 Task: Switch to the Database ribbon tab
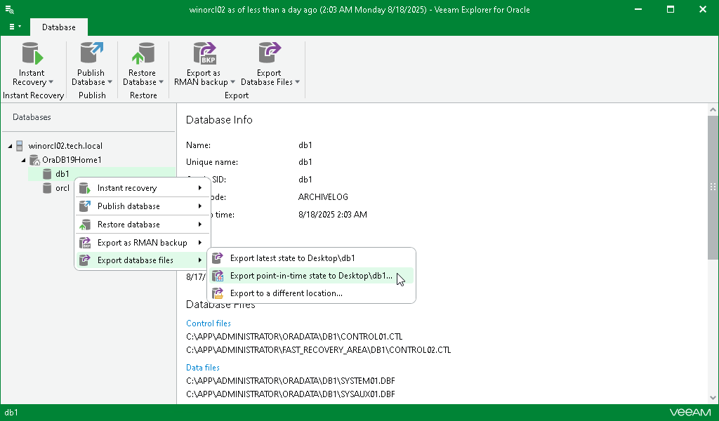(x=58, y=27)
